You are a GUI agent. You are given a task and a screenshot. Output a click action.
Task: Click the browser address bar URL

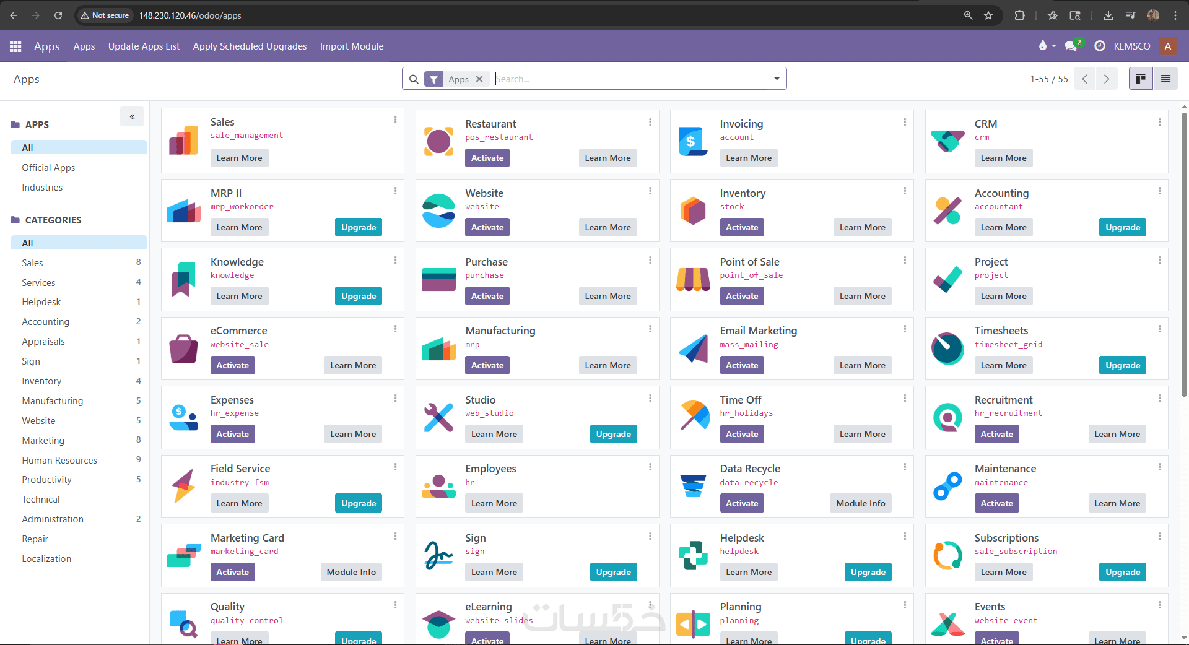pyautogui.click(x=190, y=15)
